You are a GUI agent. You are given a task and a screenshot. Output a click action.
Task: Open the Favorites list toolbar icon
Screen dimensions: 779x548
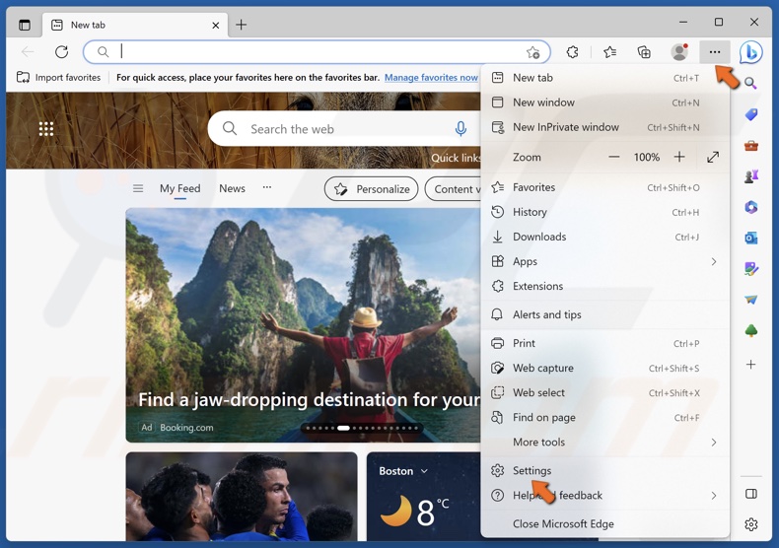pos(609,52)
